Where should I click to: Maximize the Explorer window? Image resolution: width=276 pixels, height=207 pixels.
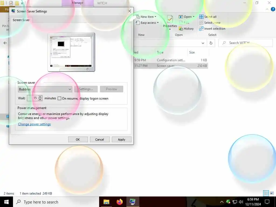tap(257, 3)
